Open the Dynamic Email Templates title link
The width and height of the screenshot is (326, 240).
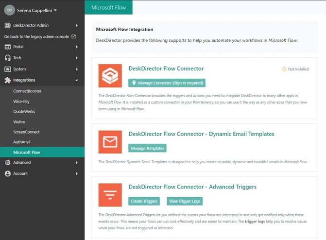tap(201, 134)
